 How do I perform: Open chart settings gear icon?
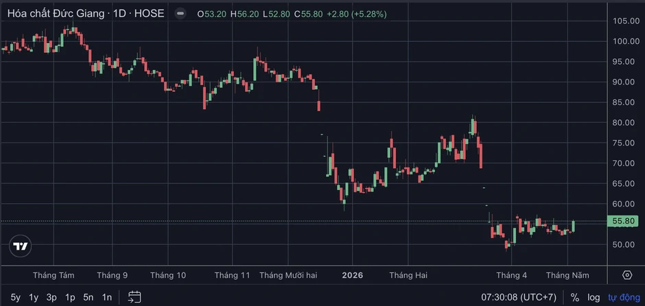click(x=627, y=275)
